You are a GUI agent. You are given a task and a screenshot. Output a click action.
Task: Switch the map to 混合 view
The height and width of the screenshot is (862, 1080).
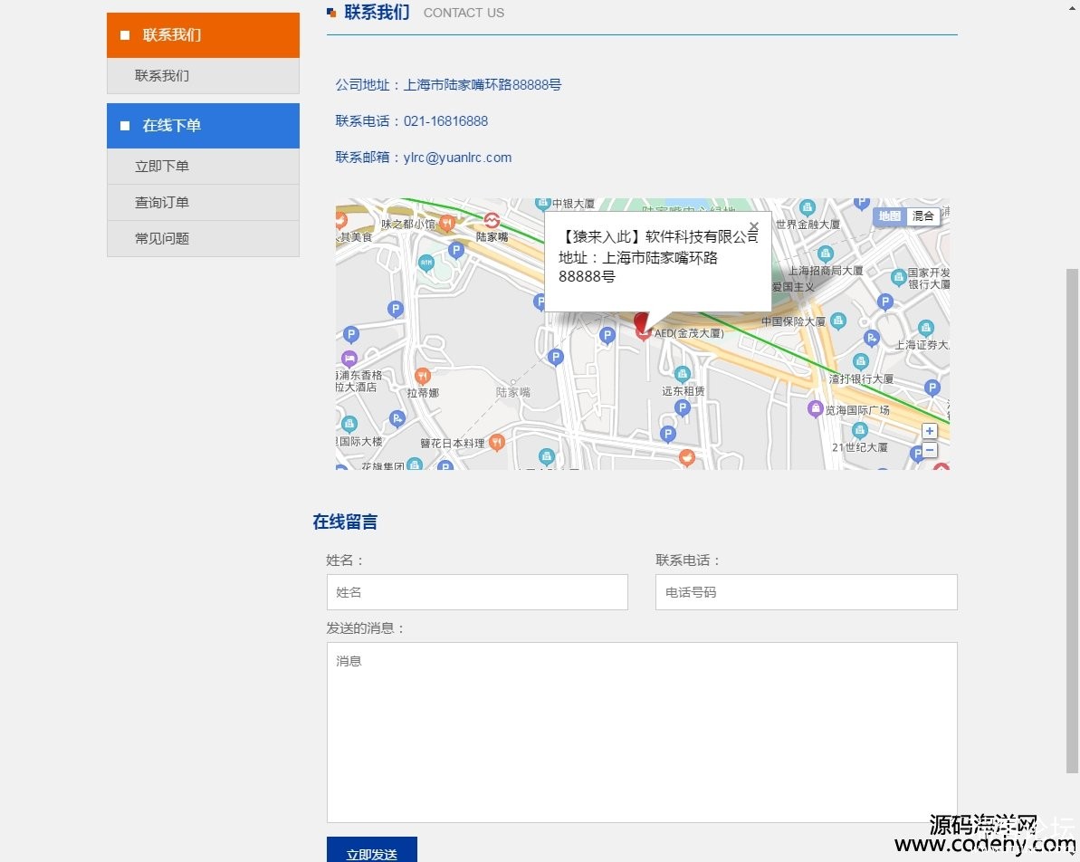tap(922, 216)
